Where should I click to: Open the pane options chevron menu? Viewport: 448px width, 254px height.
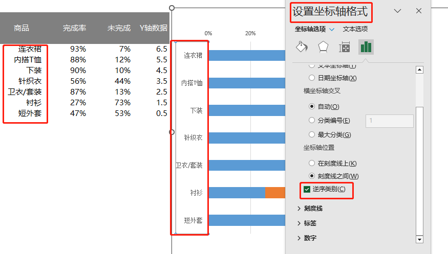coord(397,11)
